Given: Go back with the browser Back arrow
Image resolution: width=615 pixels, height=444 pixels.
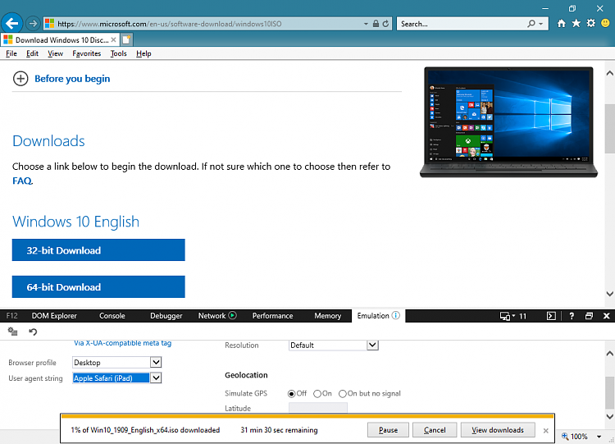Looking at the screenshot, I should (x=12, y=24).
